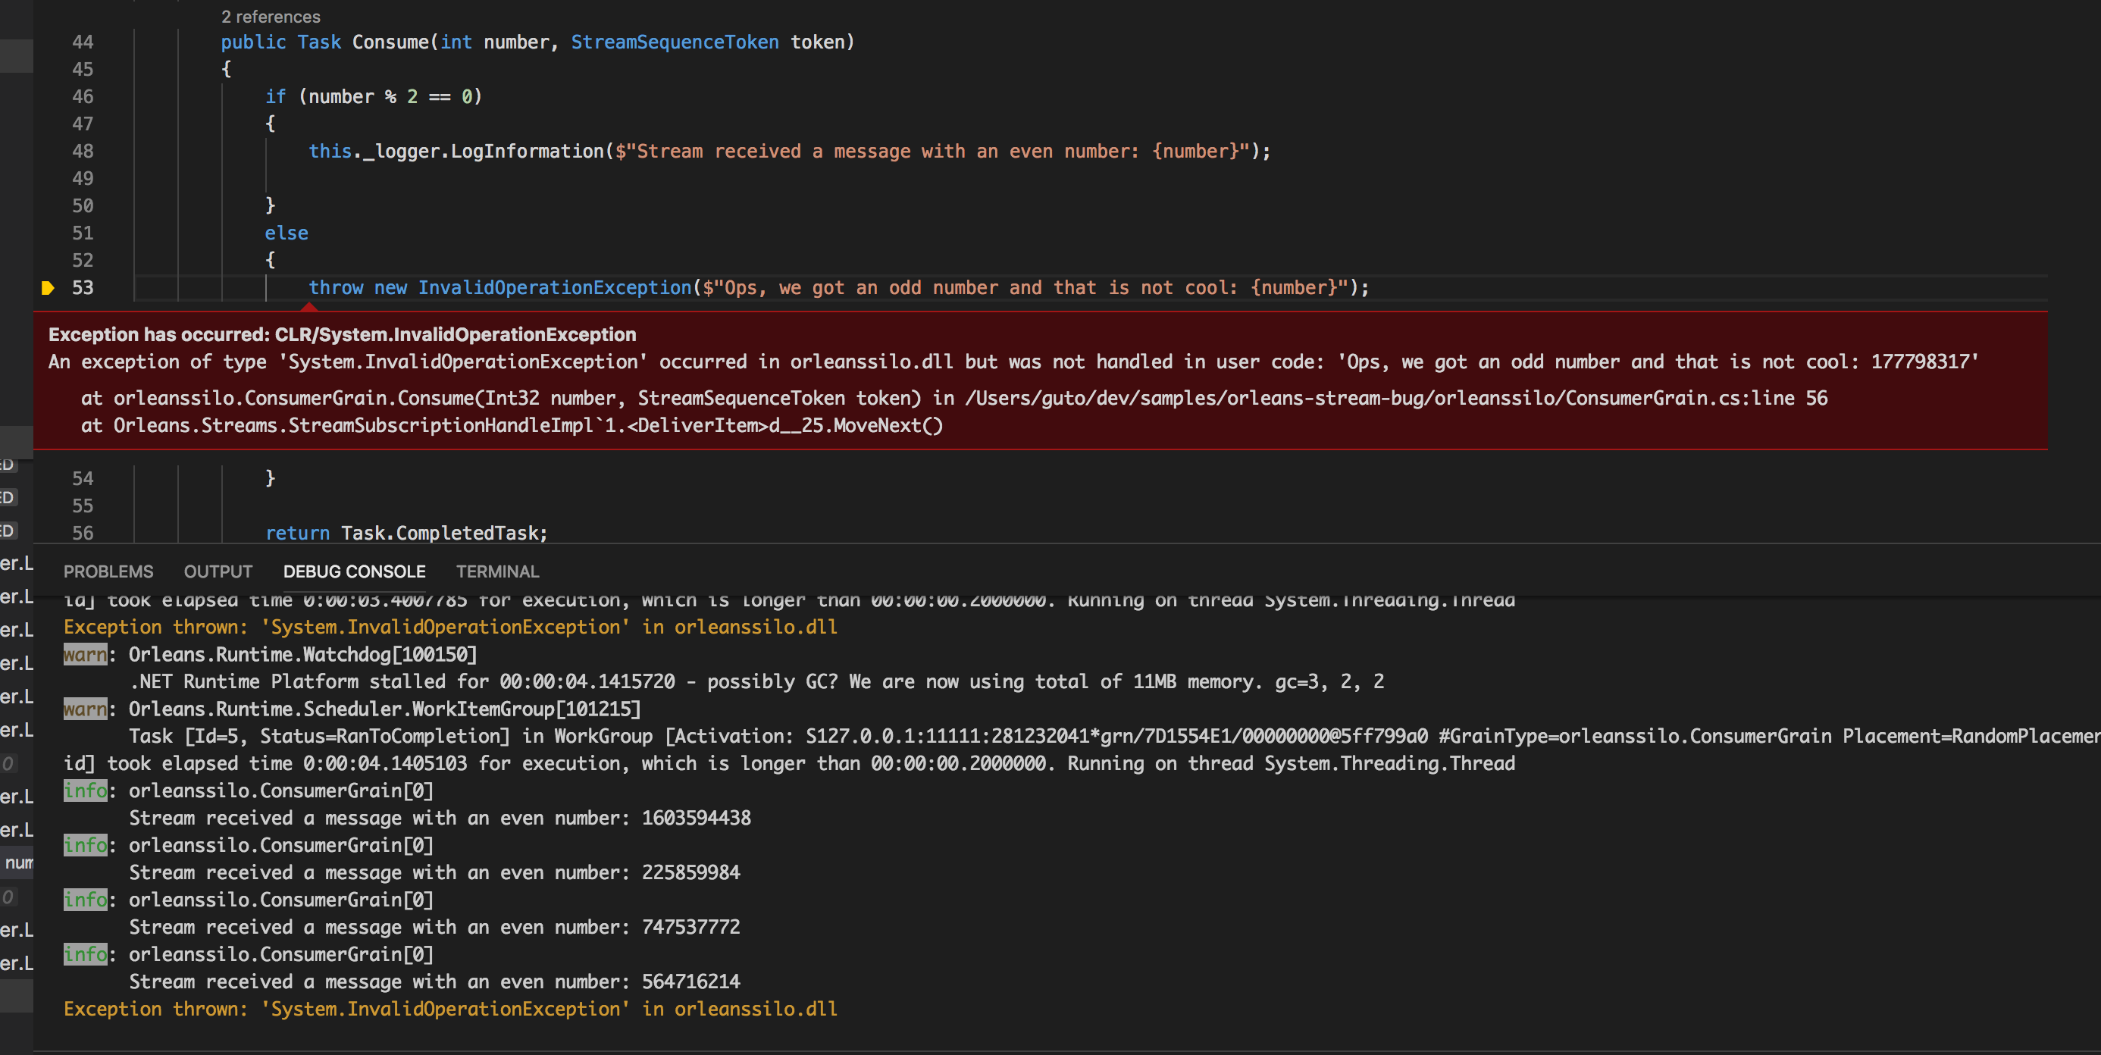This screenshot has height=1055, width=2101.
Task: Click Scheduler.WorkItemGroup[101215] warn entry
Action: point(352,709)
